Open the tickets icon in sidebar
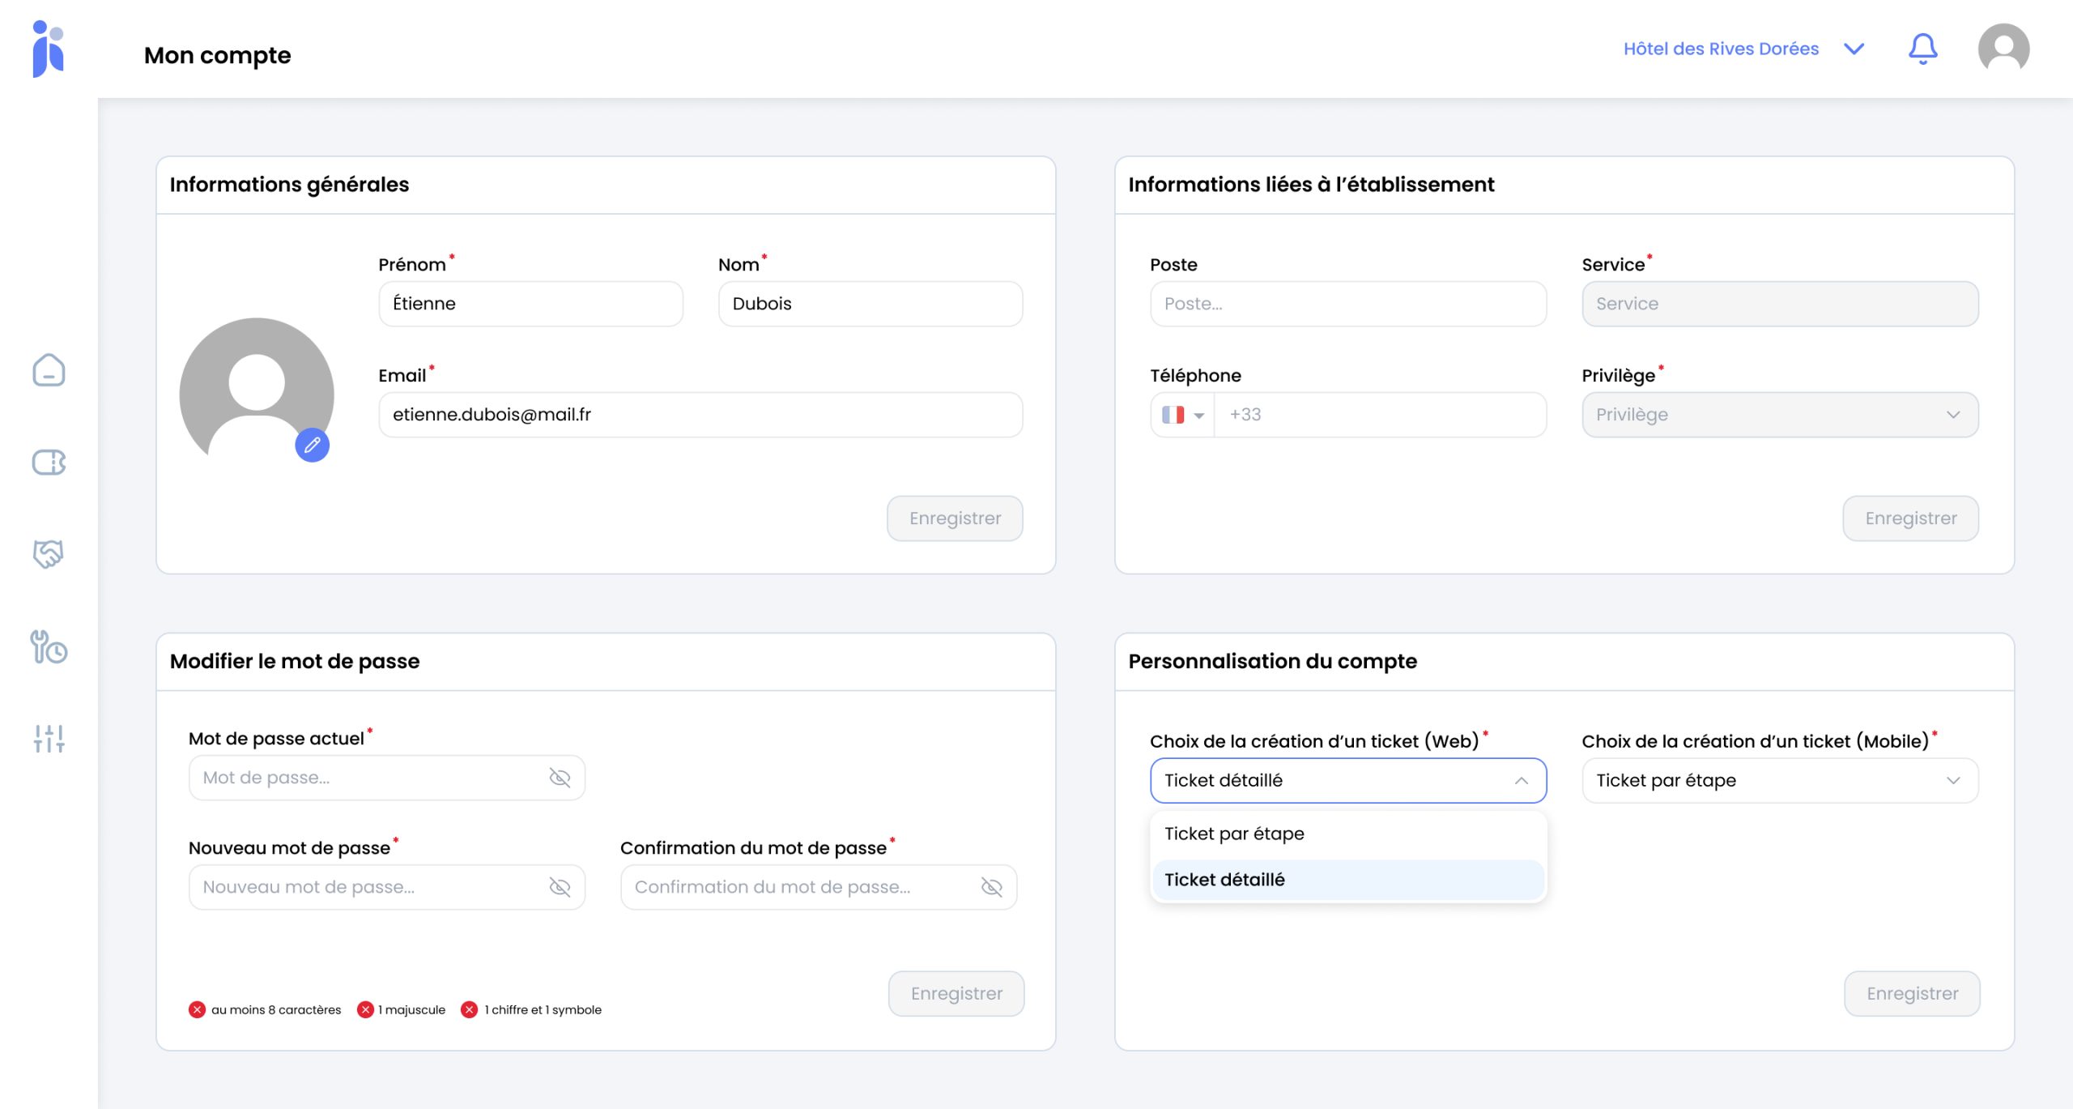Viewport: 2073px width, 1109px height. coord(49,463)
